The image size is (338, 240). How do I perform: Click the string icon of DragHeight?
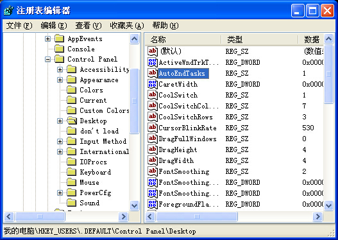153,150
